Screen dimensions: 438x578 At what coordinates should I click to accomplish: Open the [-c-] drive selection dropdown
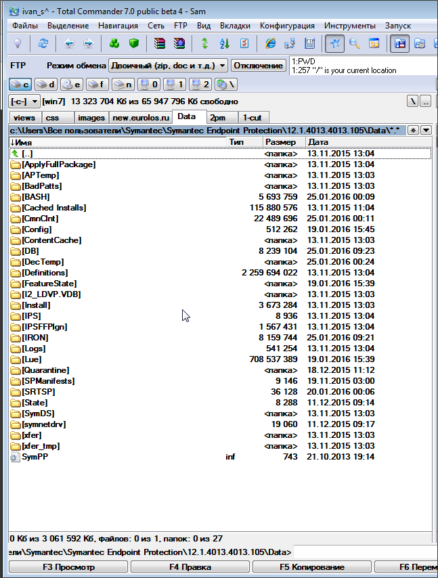[24, 101]
